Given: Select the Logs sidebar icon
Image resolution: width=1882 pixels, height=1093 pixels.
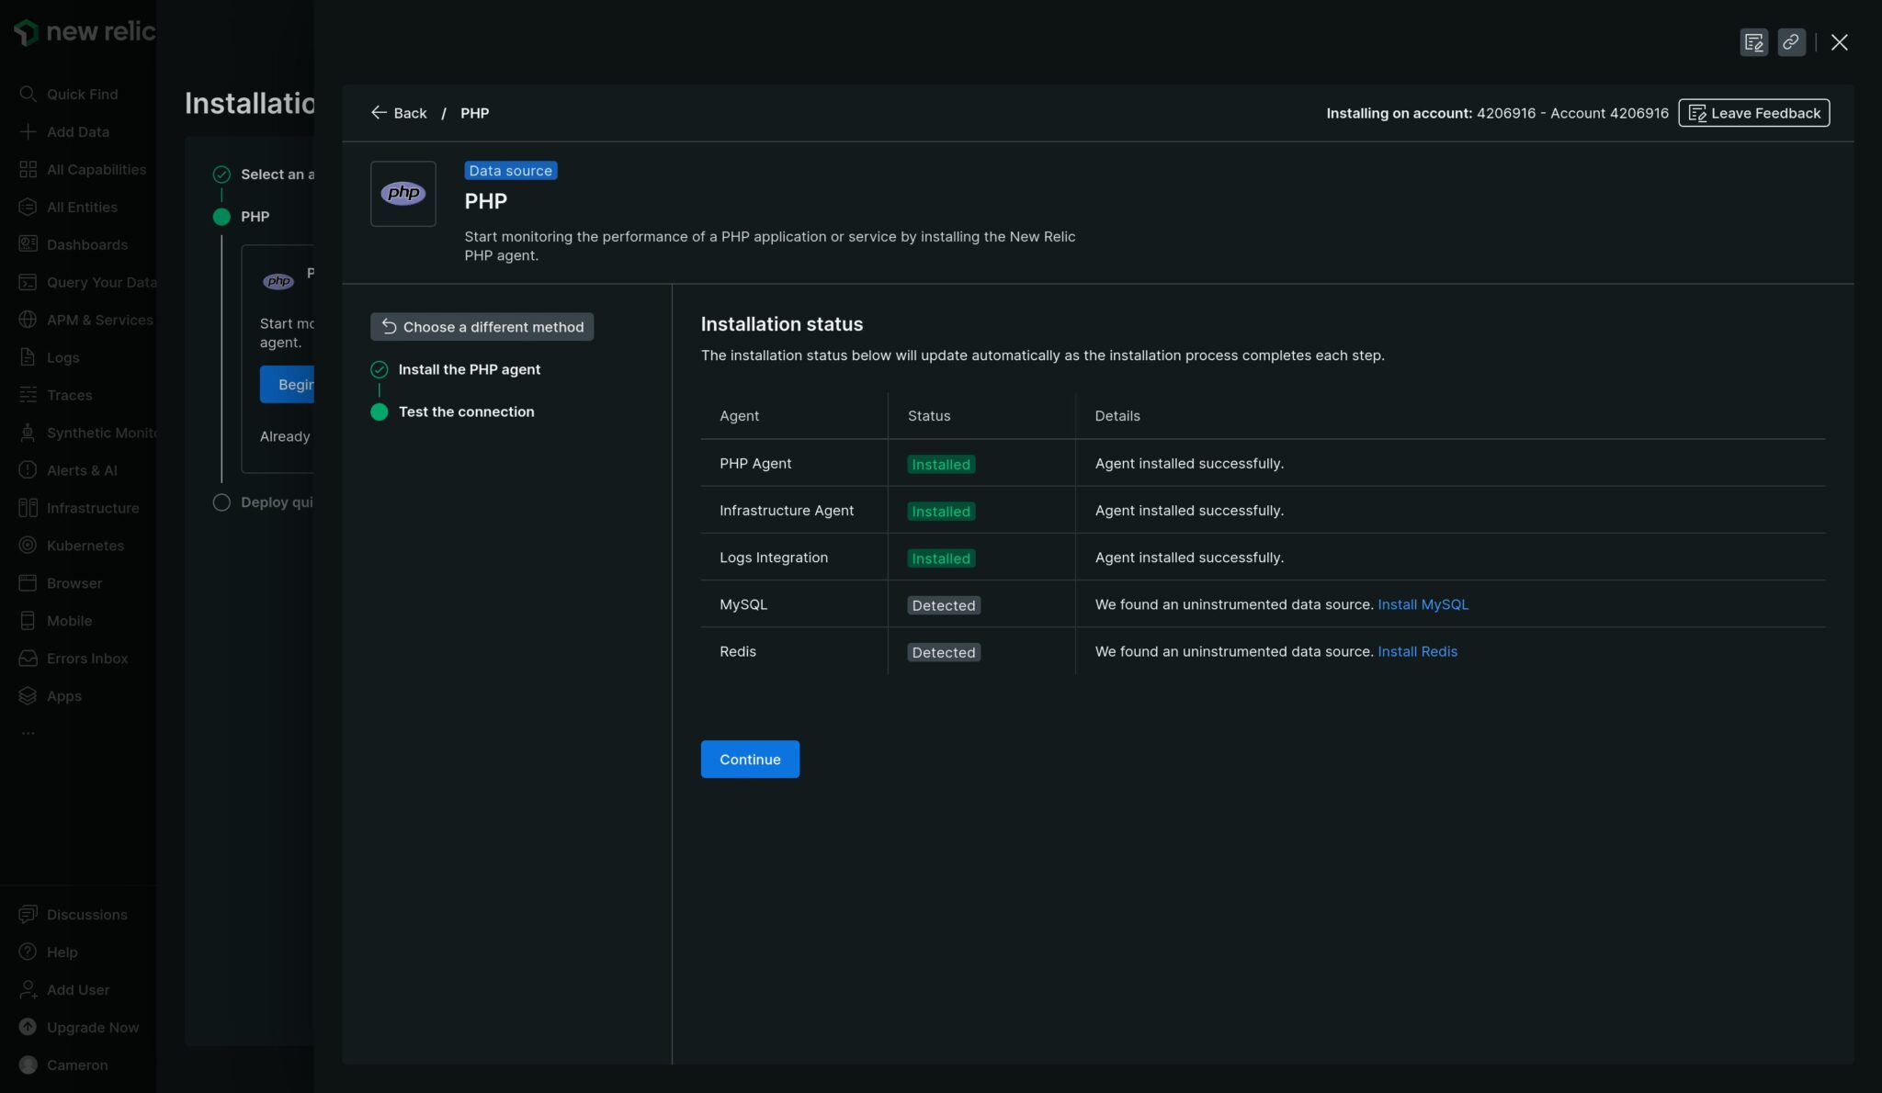Looking at the screenshot, I should [x=28, y=357].
